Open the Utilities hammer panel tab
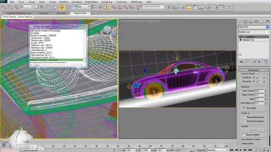The image size is (271, 152). [267, 22]
